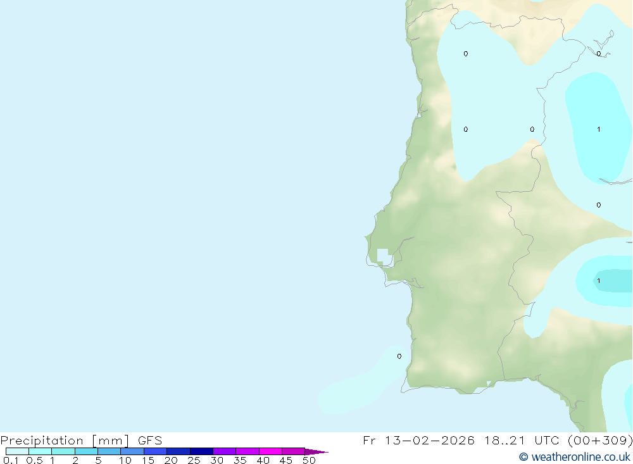Click the '50' label on legend scale
633x464 pixels.
pyautogui.click(x=309, y=460)
